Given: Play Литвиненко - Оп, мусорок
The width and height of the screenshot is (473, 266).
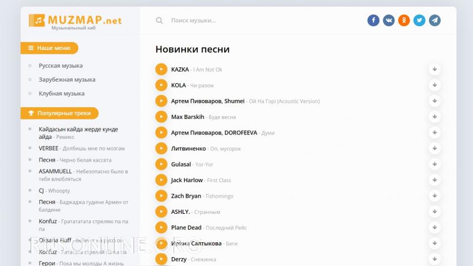Looking at the screenshot, I should 161,148.
